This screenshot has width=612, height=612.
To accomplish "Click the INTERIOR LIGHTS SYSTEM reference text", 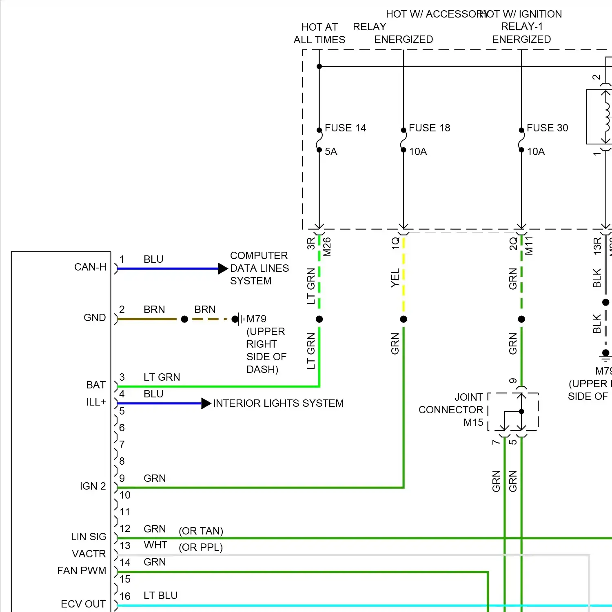I will tap(278, 404).
